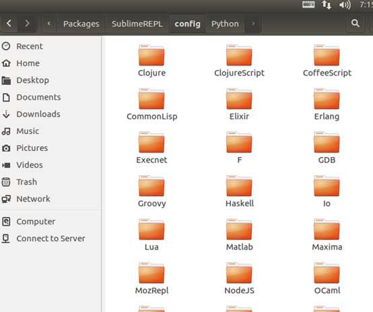The image size is (373, 312).
Task: Open the Clojure folder
Action: pyautogui.click(x=151, y=61)
